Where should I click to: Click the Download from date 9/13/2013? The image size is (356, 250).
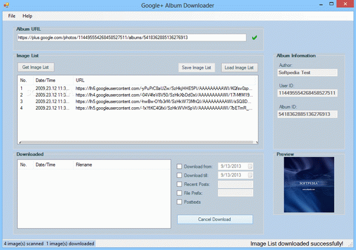231,166
